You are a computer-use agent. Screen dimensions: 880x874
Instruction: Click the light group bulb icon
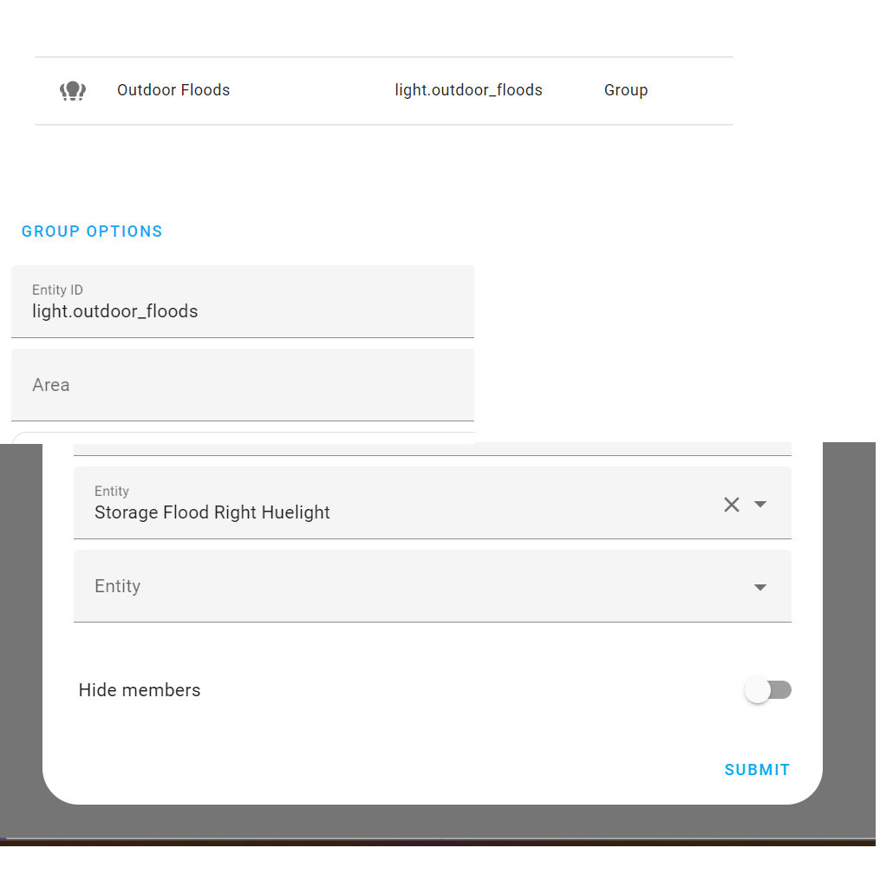pyautogui.click(x=73, y=89)
